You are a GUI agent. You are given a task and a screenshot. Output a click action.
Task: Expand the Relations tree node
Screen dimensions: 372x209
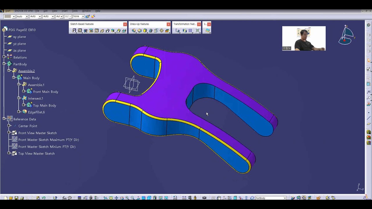pyautogui.click(x=4, y=57)
